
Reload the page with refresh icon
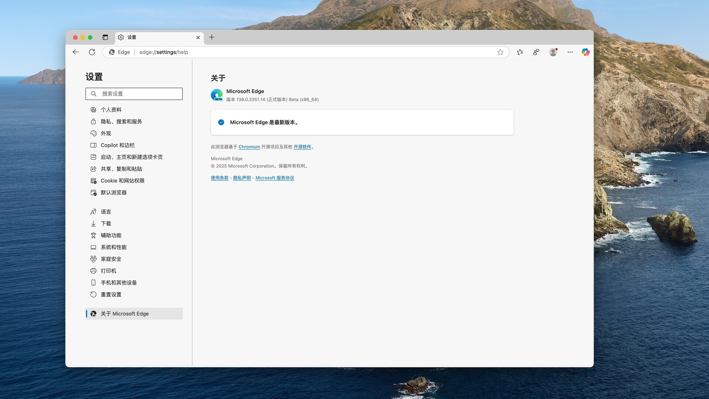(92, 52)
